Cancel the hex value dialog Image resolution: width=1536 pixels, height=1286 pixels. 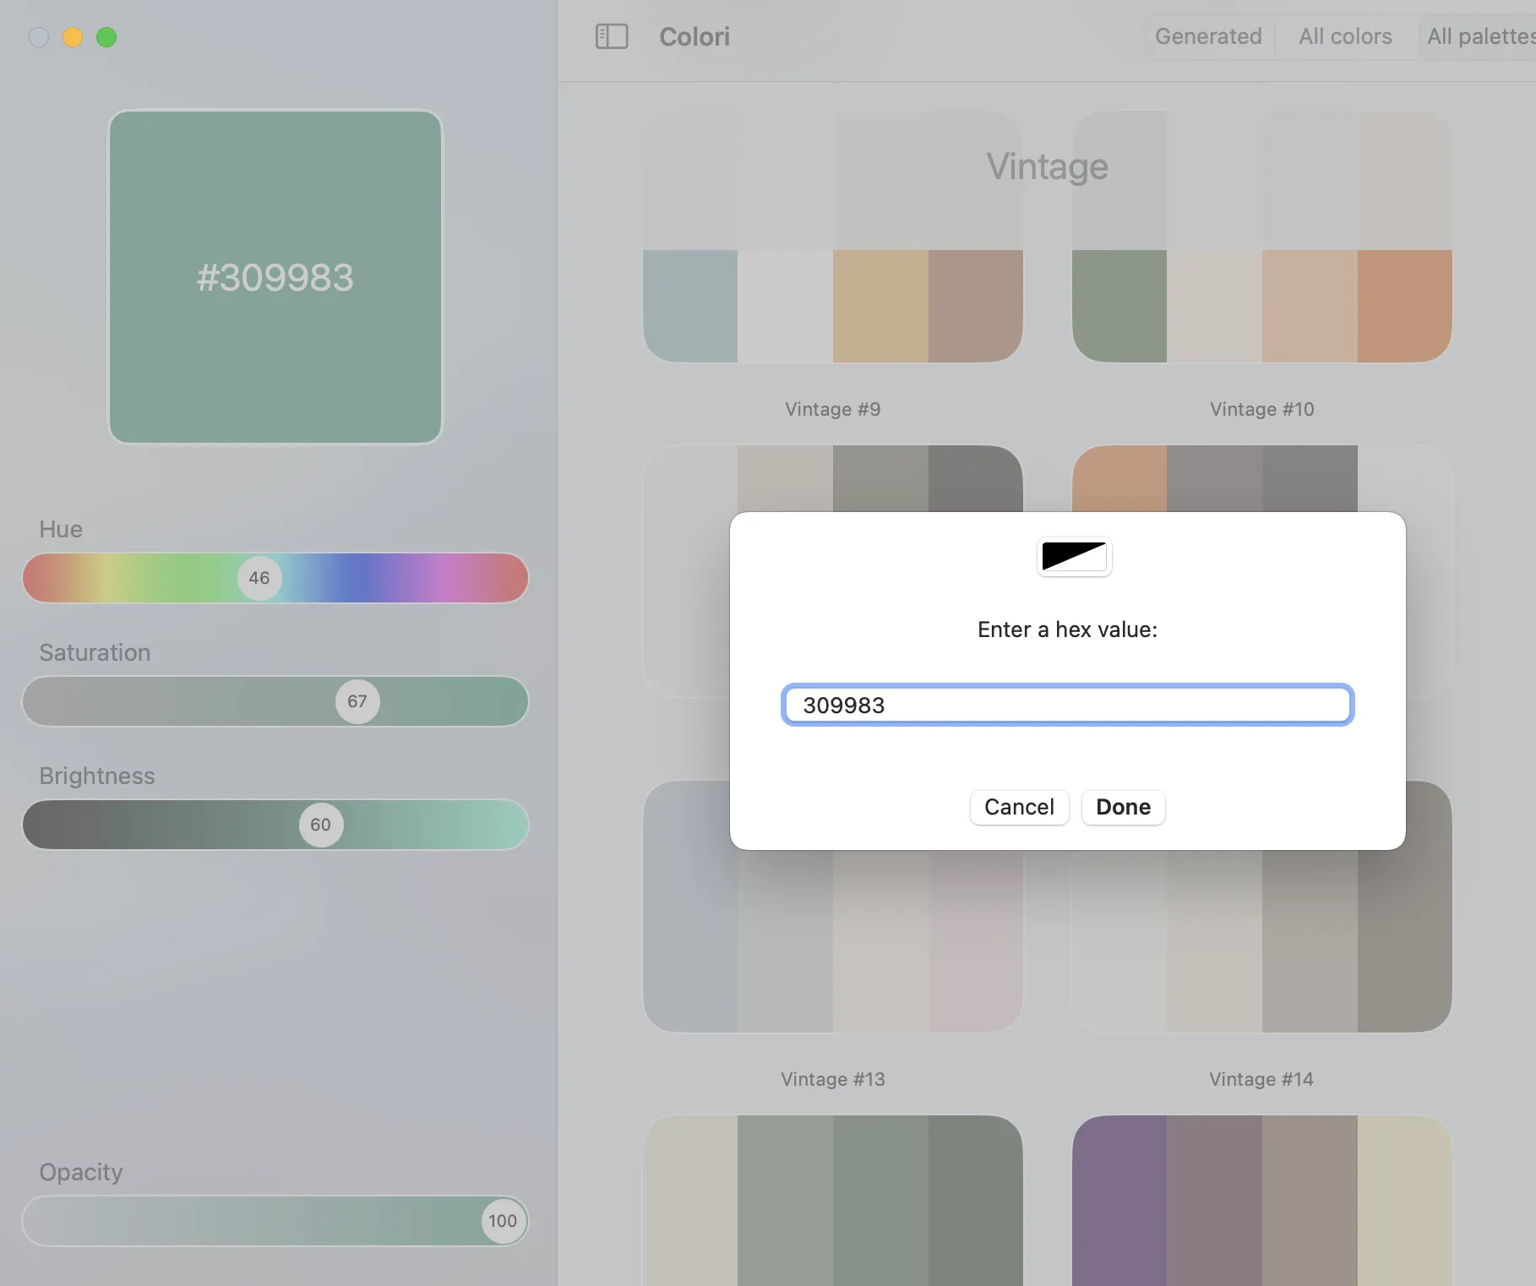[1019, 807]
